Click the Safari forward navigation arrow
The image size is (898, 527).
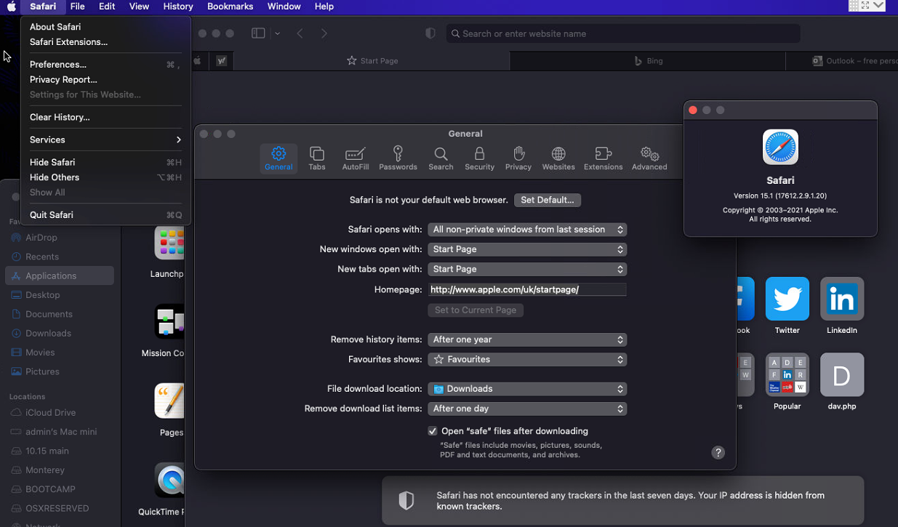324,33
